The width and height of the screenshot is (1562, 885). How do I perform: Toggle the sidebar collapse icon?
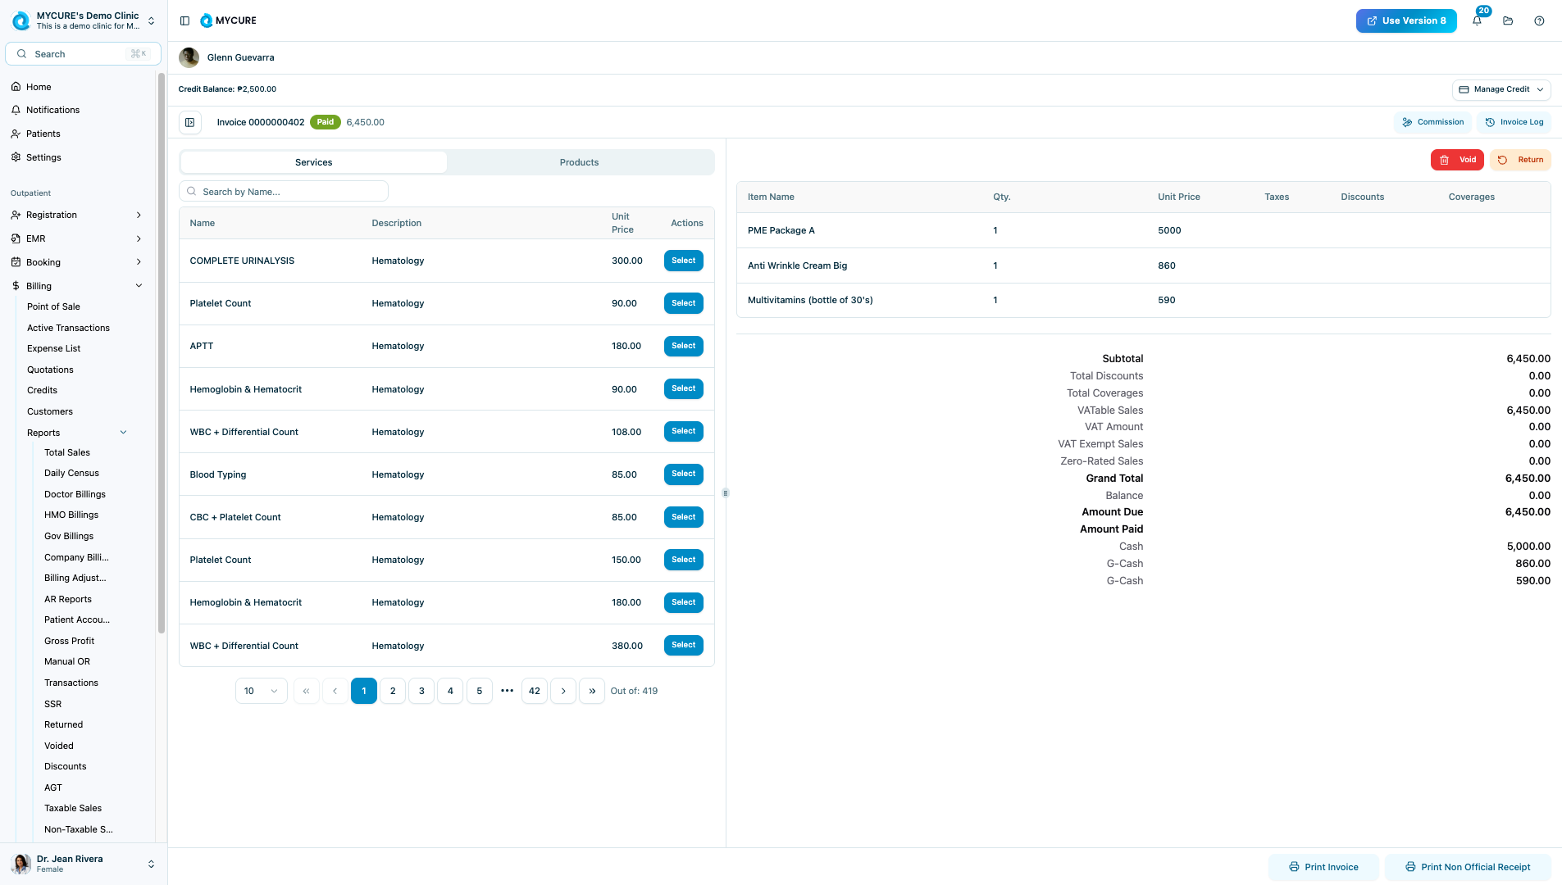click(x=184, y=21)
